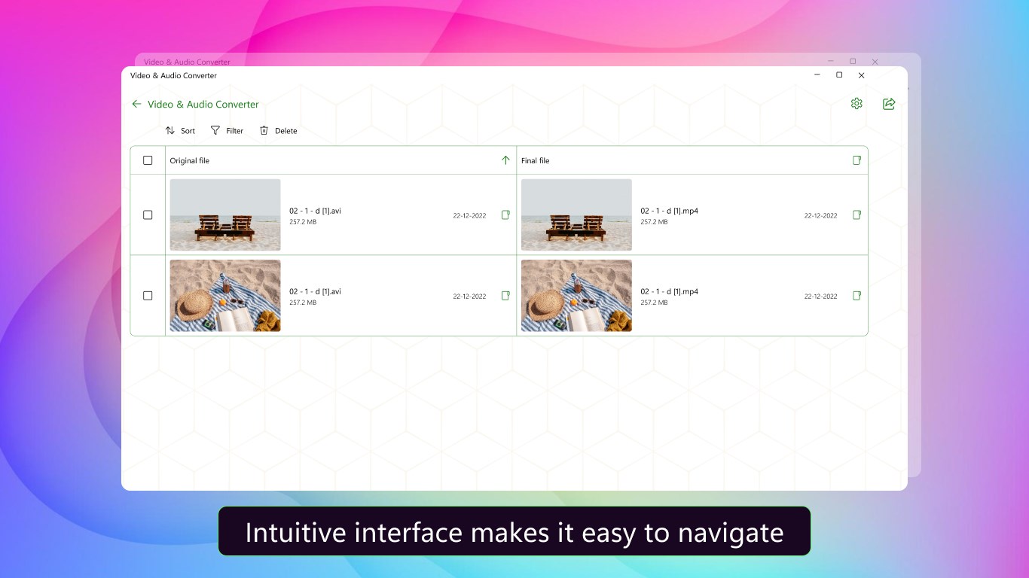Open the beach chairs thumbnail of the avi file
Image resolution: width=1029 pixels, height=578 pixels.
point(225,214)
